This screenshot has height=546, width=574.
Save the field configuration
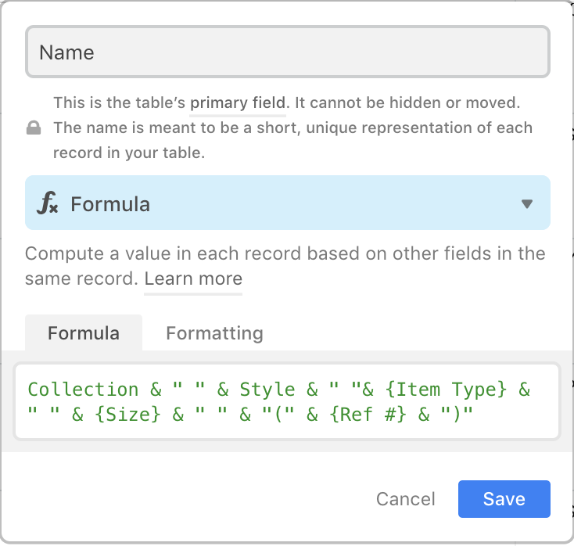pyautogui.click(x=504, y=499)
